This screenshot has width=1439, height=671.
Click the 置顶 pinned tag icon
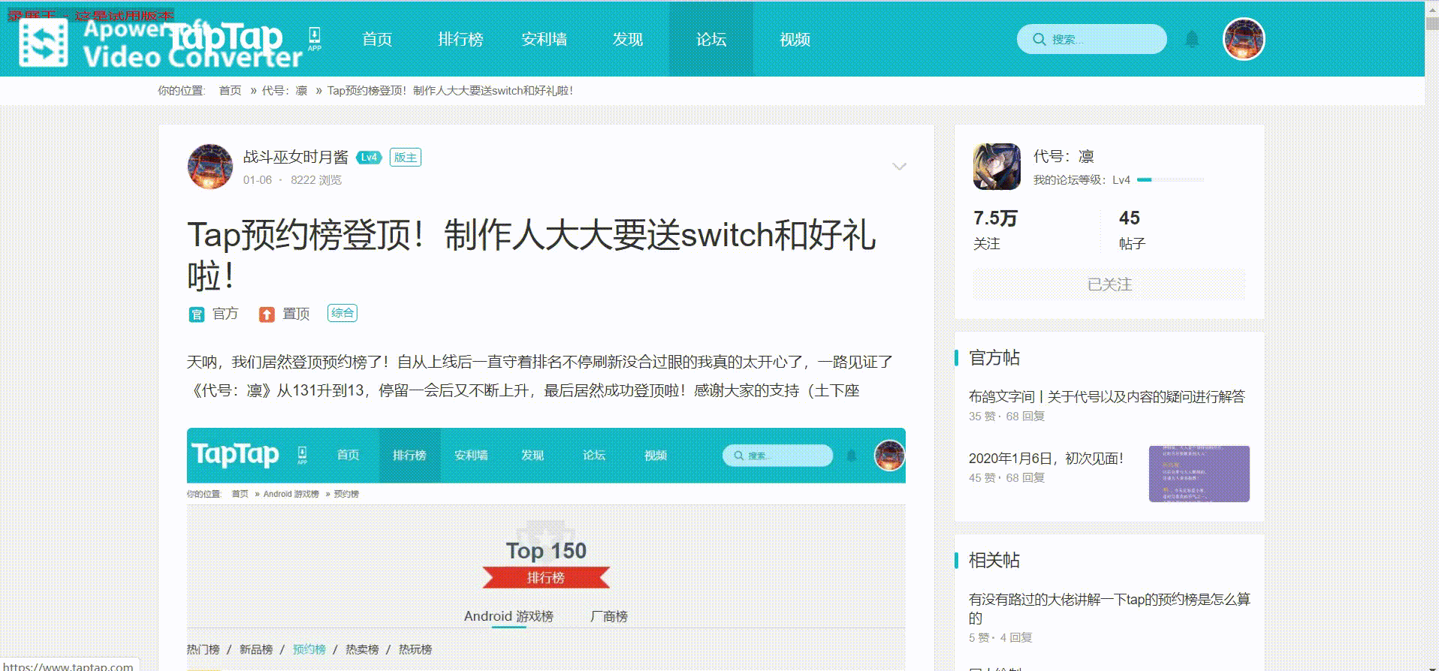[x=267, y=314]
